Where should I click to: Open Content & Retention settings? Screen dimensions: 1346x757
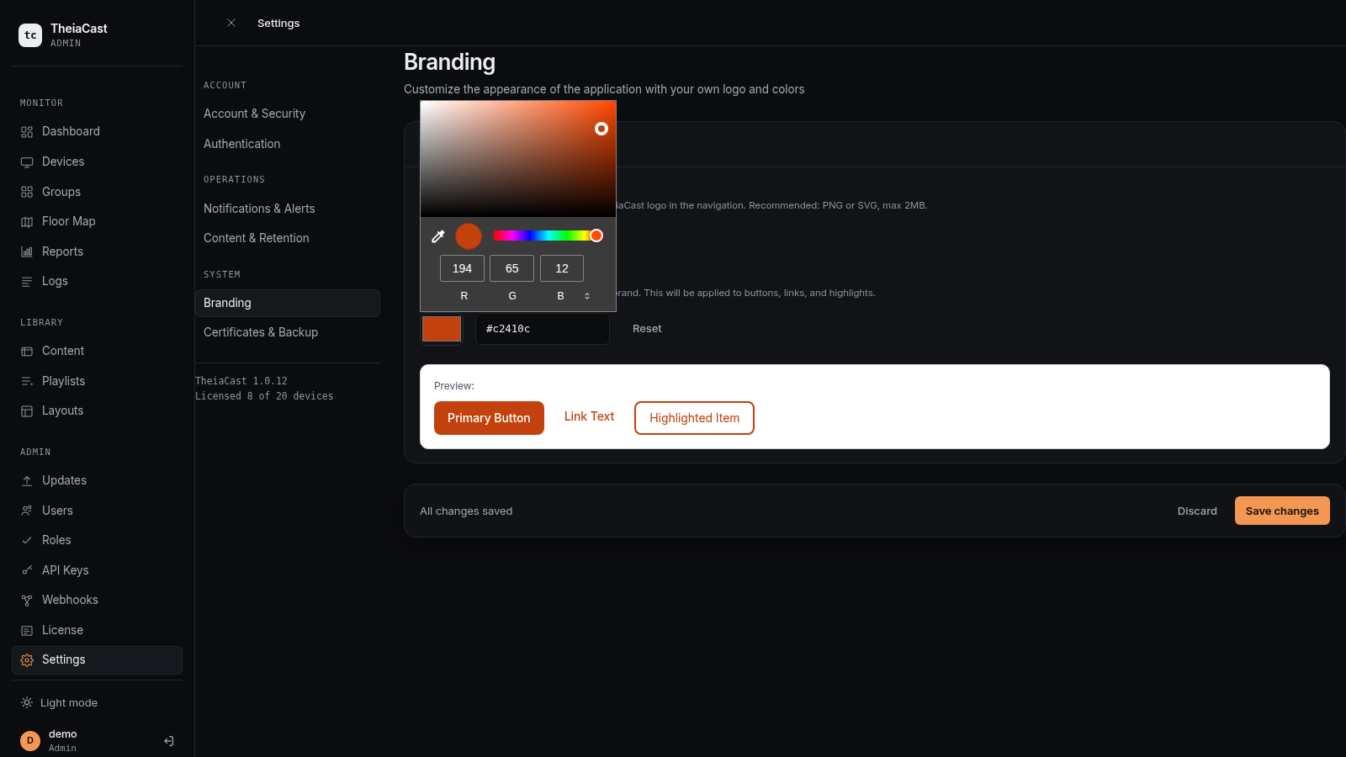[288, 238]
